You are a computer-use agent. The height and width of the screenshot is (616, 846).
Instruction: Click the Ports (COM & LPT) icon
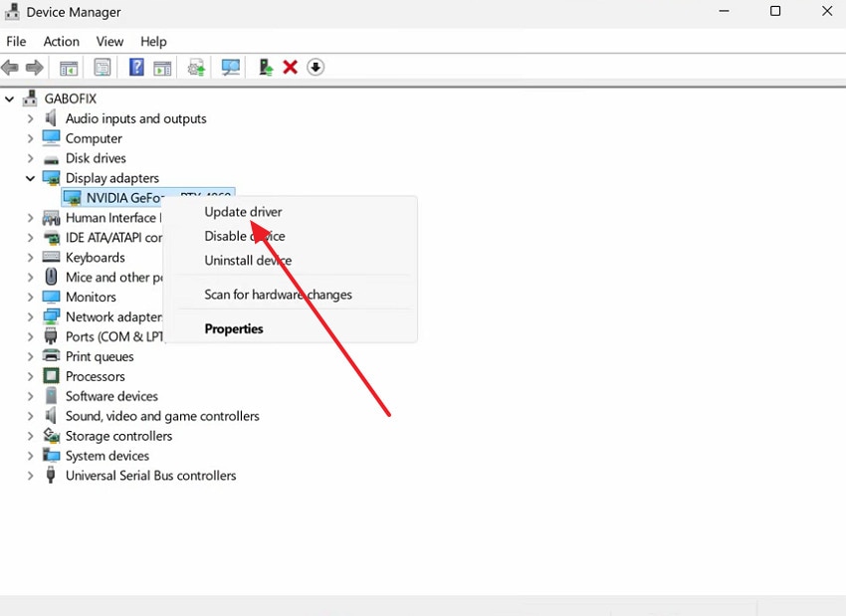pos(51,336)
